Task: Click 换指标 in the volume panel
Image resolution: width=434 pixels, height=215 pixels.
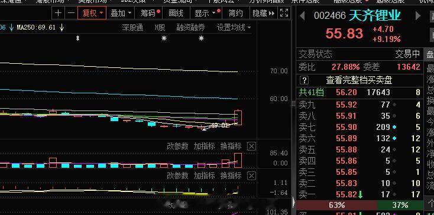Action: point(231,146)
